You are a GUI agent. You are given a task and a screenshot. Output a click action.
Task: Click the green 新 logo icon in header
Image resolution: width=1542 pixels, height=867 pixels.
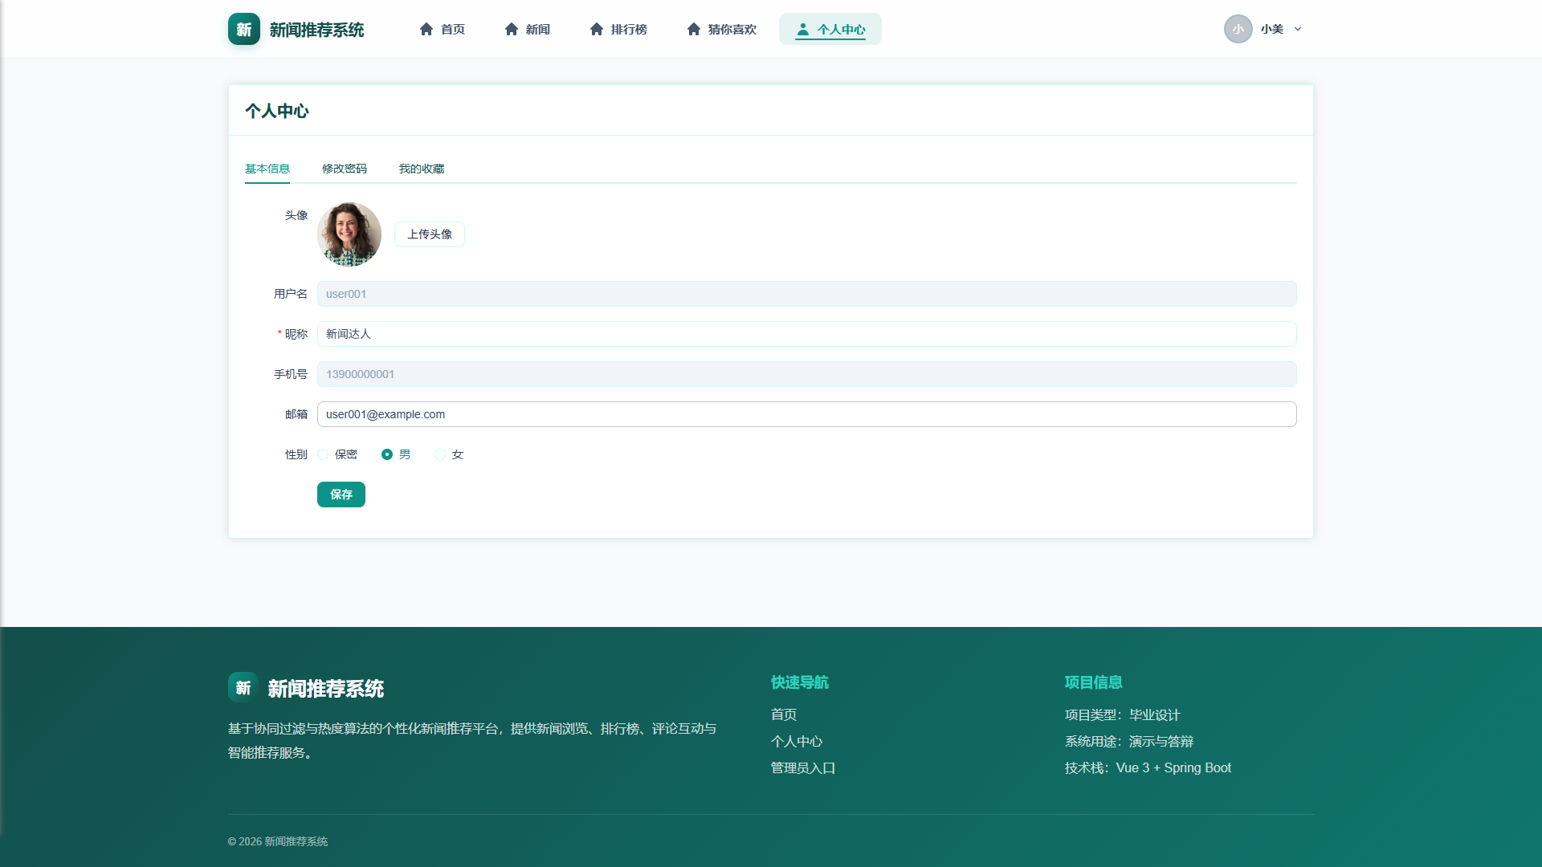pyautogui.click(x=244, y=29)
